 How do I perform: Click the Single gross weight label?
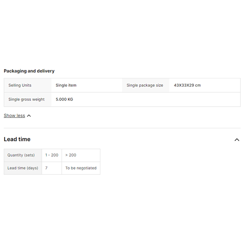click(27, 99)
